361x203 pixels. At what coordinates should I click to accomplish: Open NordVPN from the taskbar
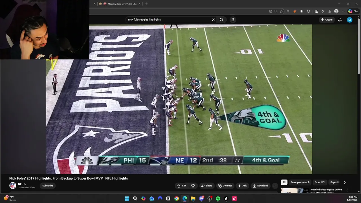click(x=160, y=198)
